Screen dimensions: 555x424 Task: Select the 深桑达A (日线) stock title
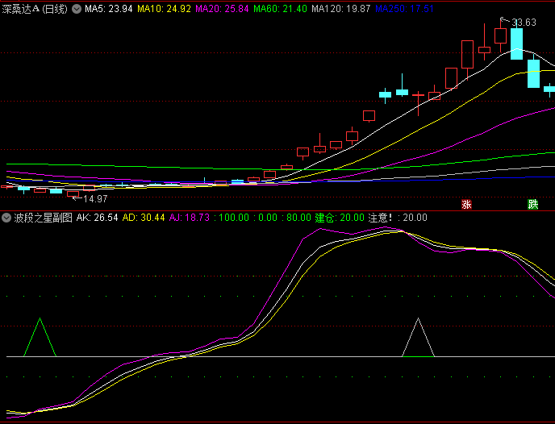point(35,9)
